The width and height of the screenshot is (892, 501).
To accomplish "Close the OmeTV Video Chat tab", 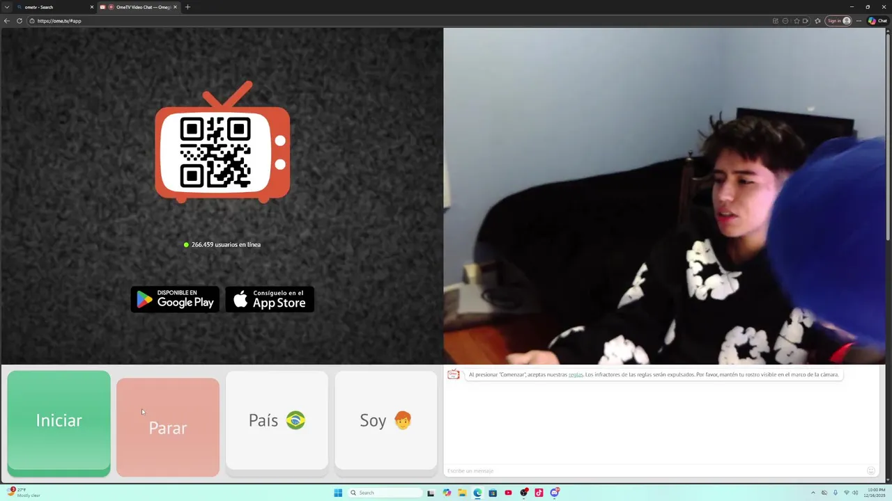I will pos(175,7).
